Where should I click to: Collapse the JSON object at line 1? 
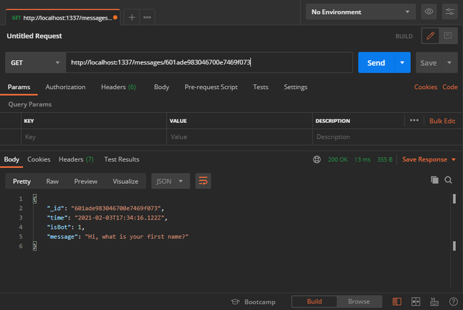point(35,199)
